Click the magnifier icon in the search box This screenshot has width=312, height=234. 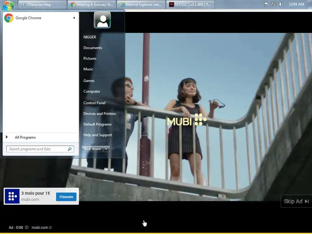(70, 149)
